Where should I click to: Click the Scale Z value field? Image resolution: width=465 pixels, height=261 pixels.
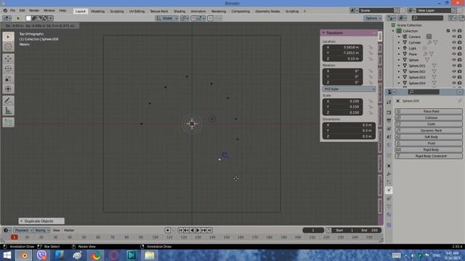pyautogui.click(x=342, y=113)
